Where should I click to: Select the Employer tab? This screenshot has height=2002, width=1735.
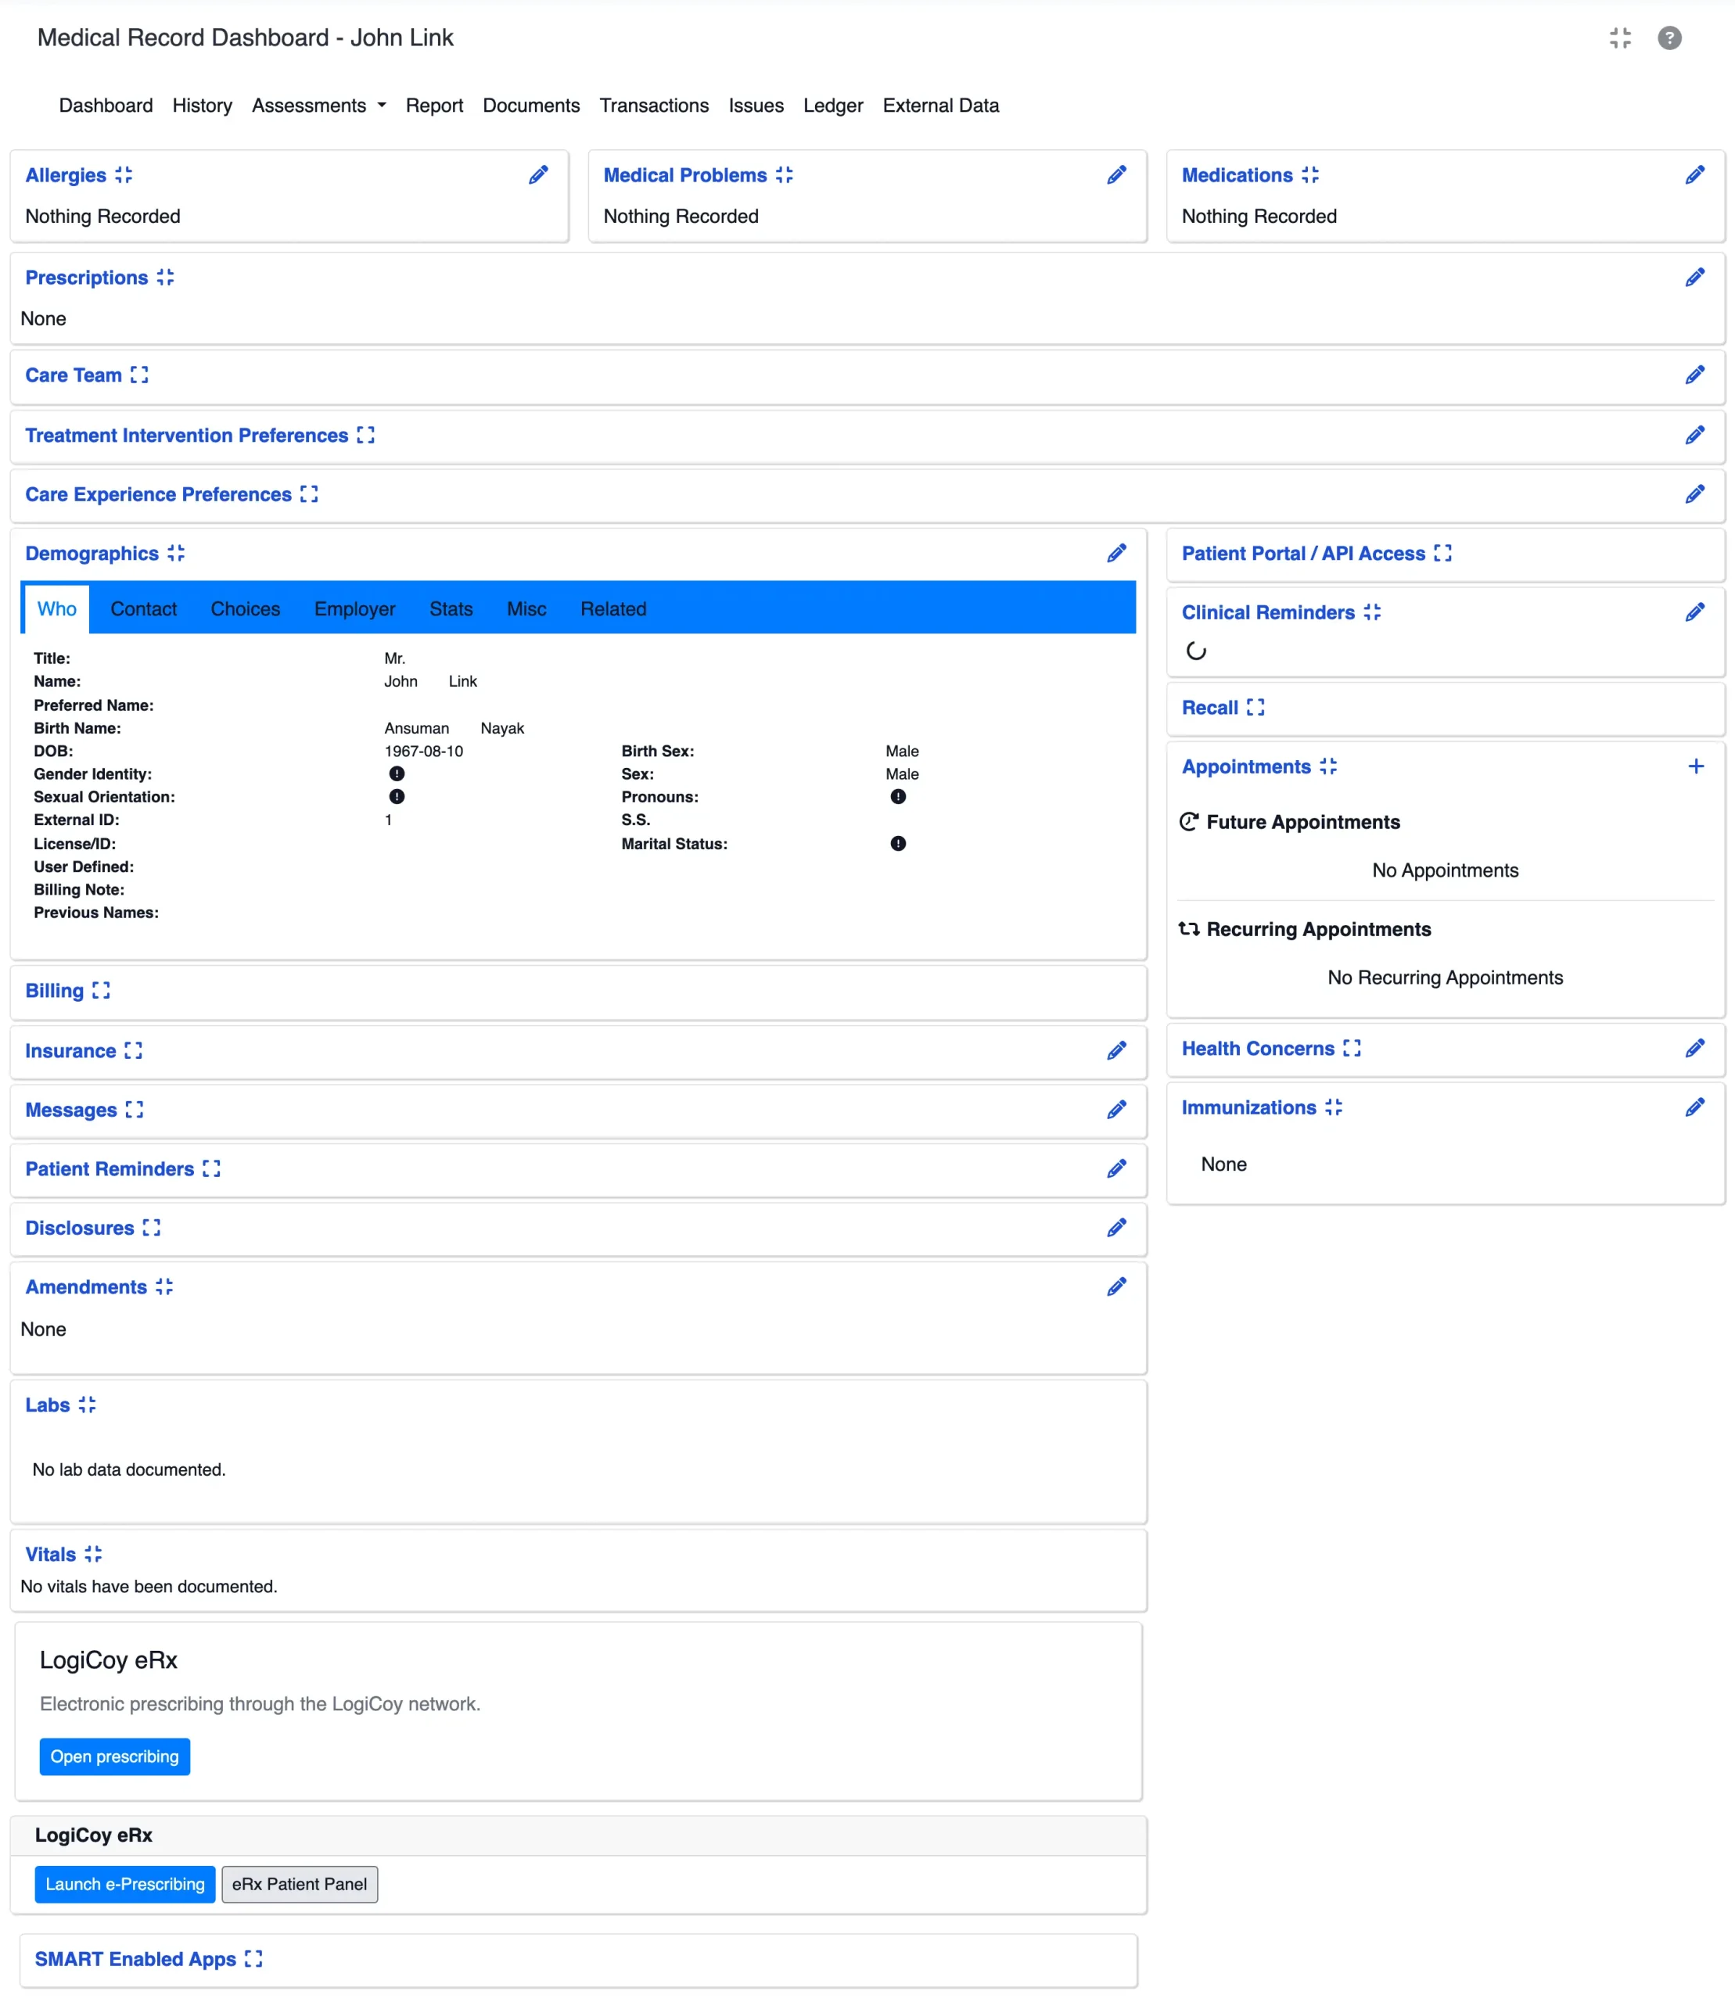coord(354,609)
